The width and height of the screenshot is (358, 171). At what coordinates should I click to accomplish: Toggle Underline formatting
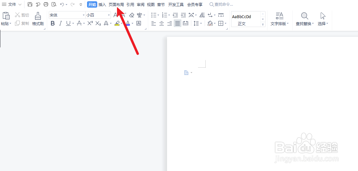tap(68, 23)
